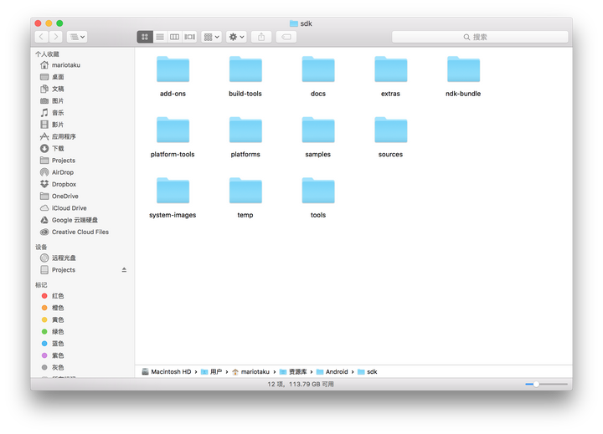603x434 pixels.
Task: Switch to Cover Flow view
Action: [189, 37]
